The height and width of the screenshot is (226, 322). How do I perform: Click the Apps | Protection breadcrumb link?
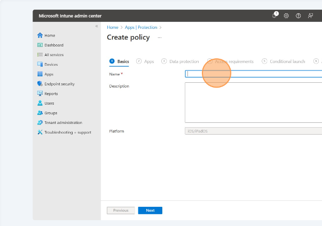pyautogui.click(x=142, y=27)
